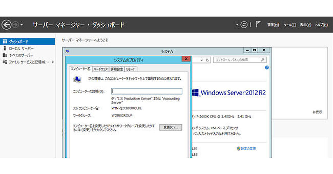Switch to the ハードウェア tab

pyautogui.click(x=100, y=69)
